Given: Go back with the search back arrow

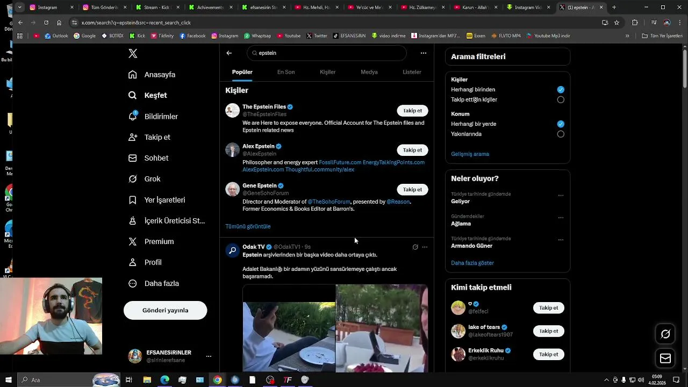Looking at the screenshot, I should [229, 53].
